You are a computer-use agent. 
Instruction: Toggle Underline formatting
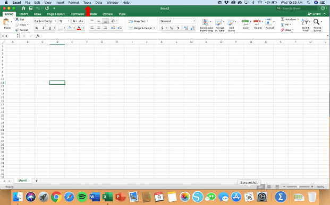point(50,28)
